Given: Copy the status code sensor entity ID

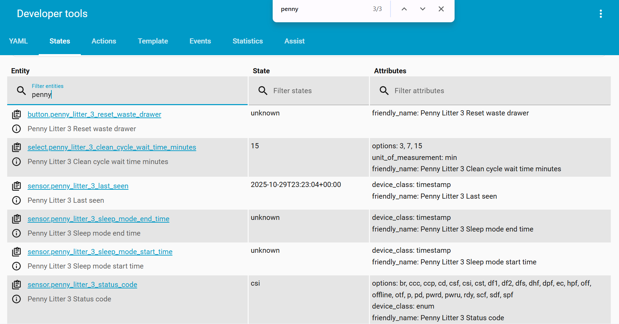Looking at the screenshot, I should 16,285.
